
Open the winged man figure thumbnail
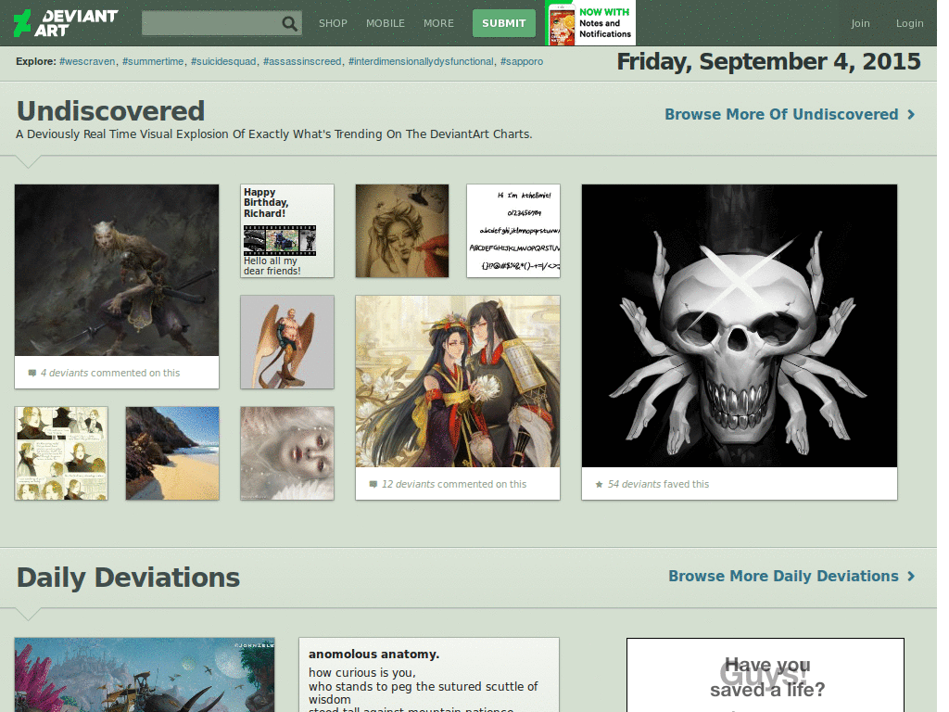pos(287,342)
